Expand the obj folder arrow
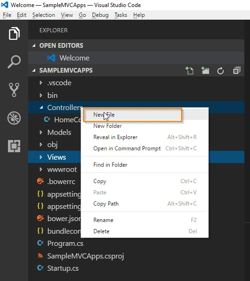Image resolution: width=250 pixels, height=281 pixels. tap(41, 144)
